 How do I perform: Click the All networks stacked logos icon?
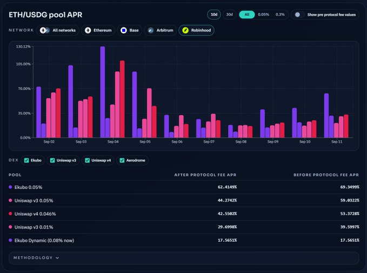click(x=44, y=30)
